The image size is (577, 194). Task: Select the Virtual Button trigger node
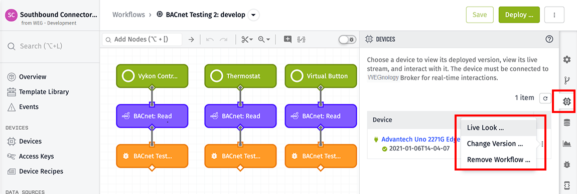click(x=321, y=76)
